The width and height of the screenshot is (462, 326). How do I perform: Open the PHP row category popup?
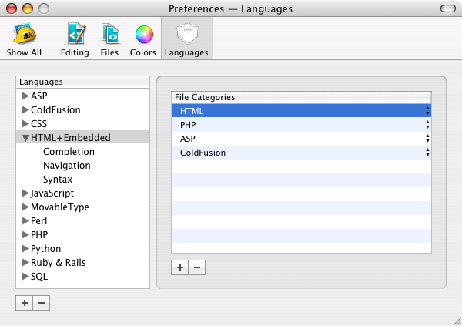427,125
